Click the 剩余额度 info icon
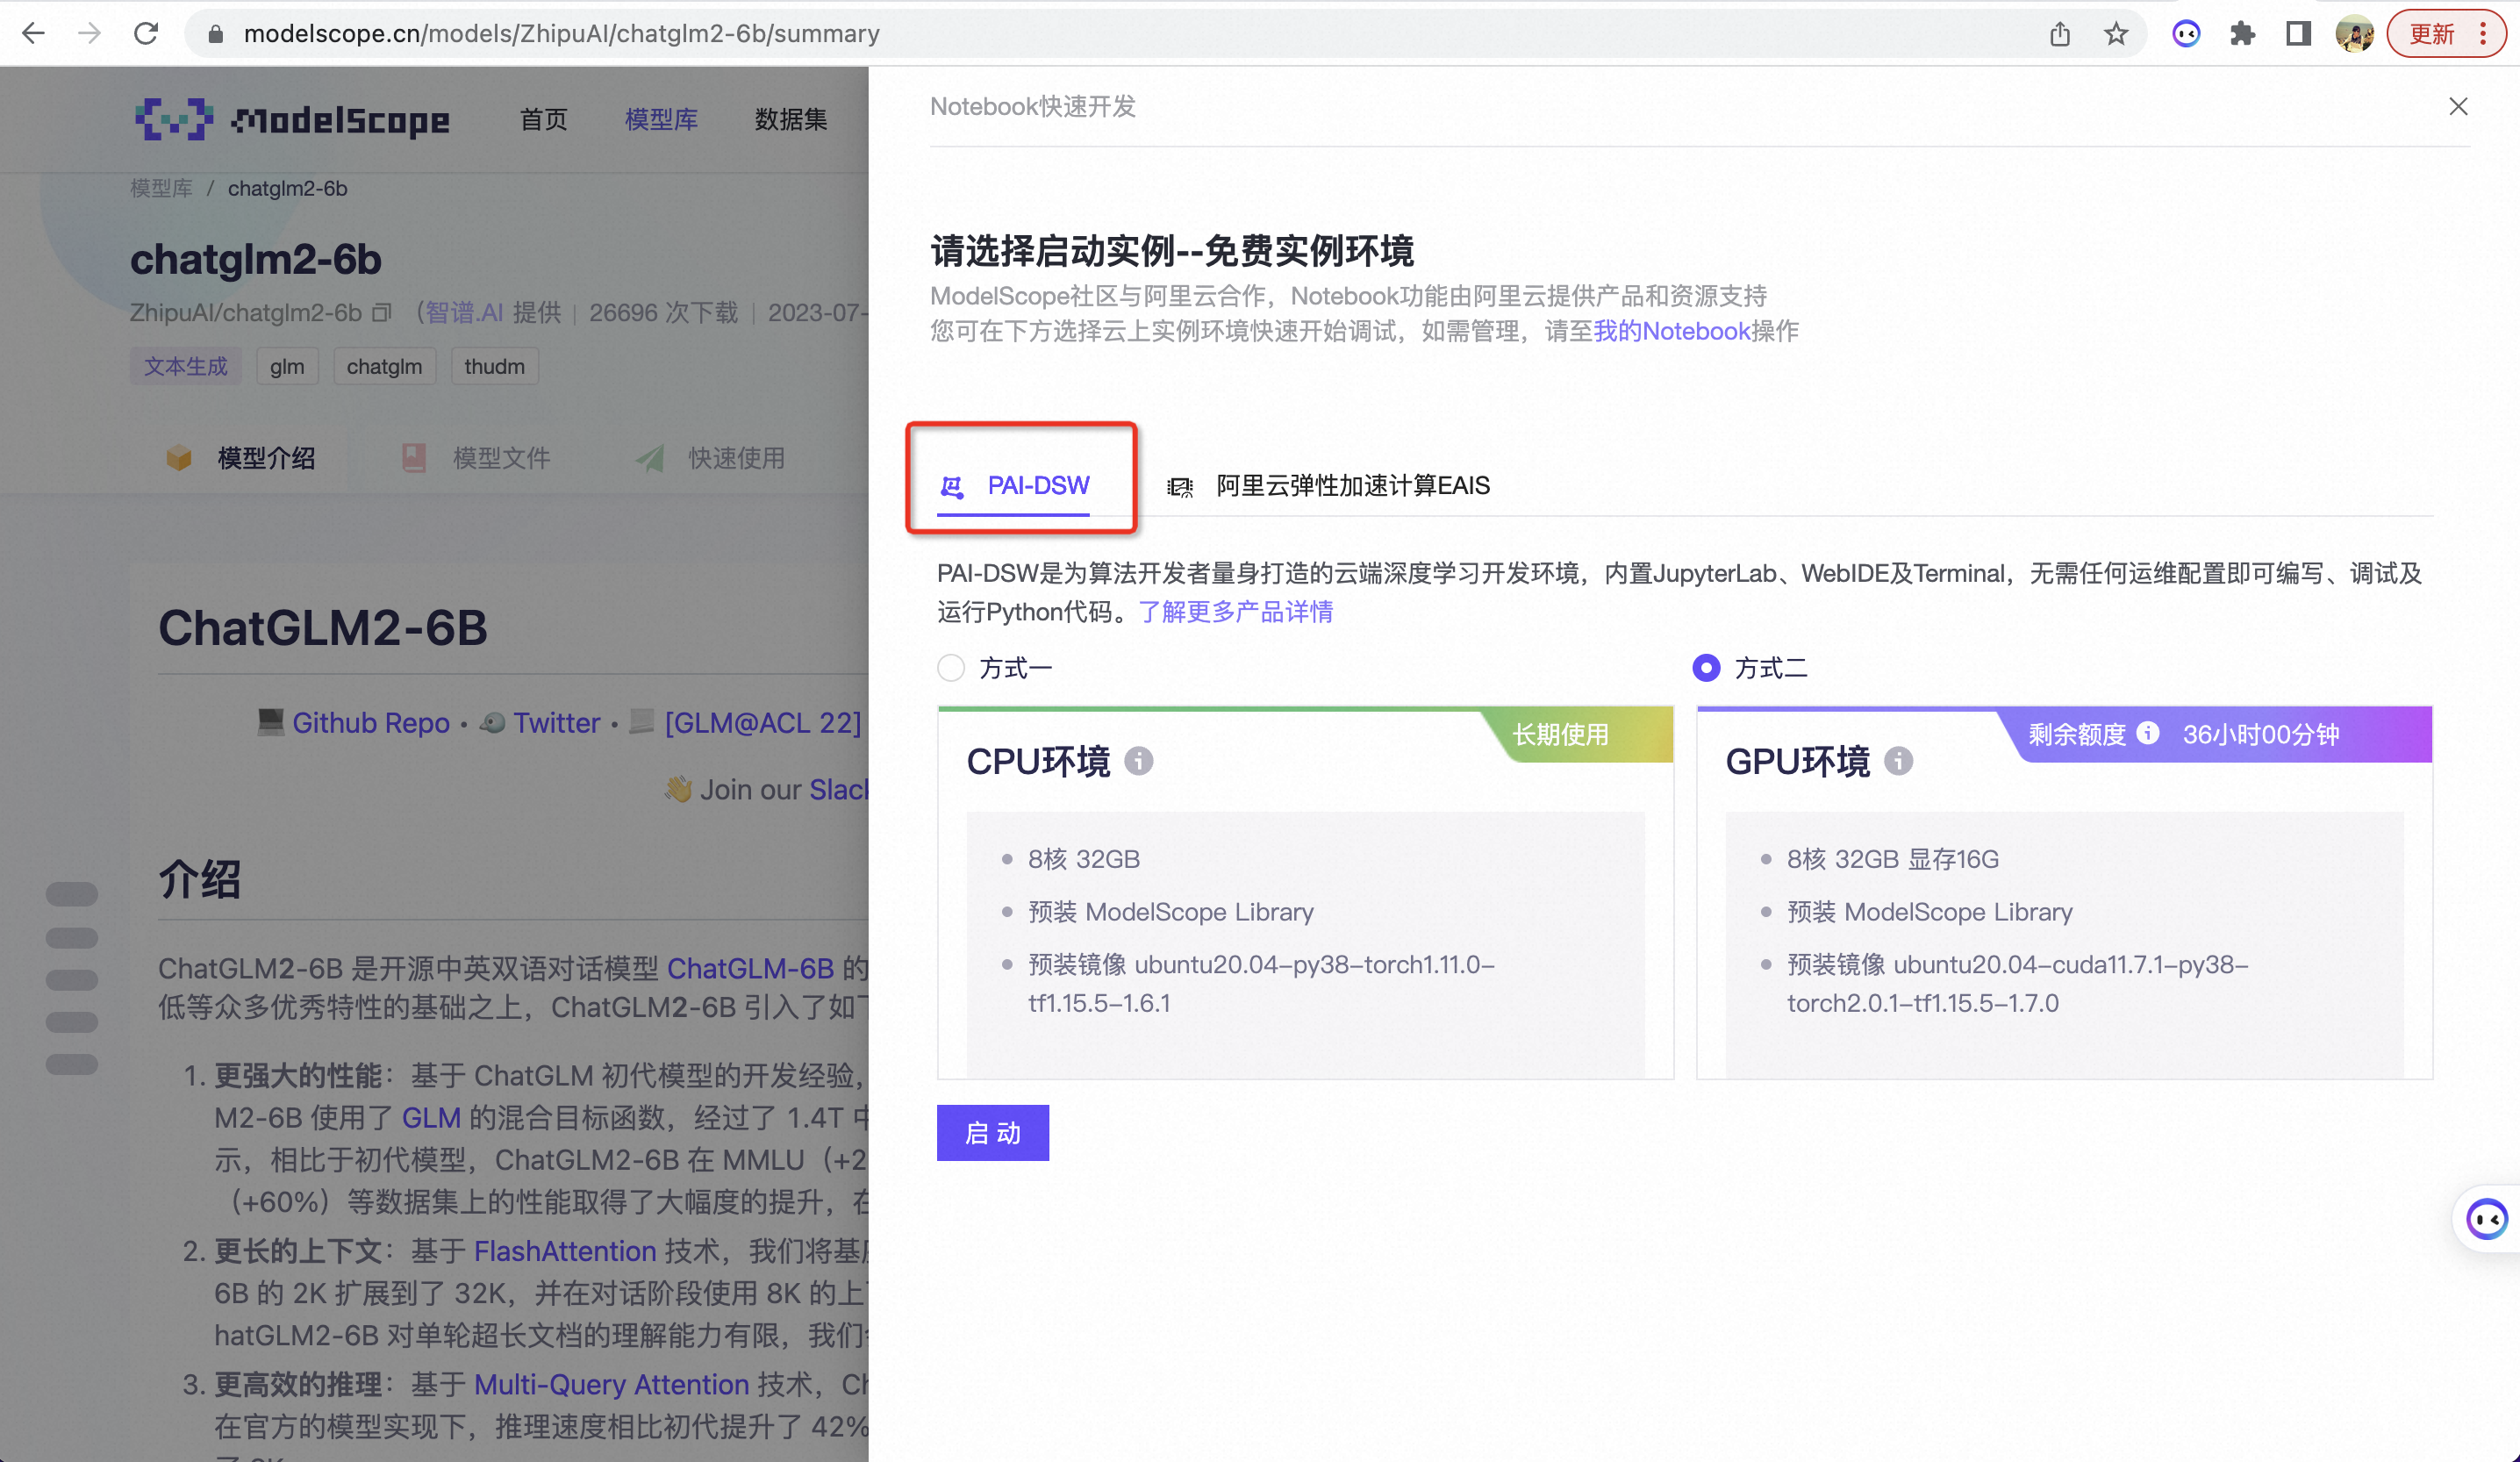Viewport: 2520px width, 1462px height. pos(2147,733)
